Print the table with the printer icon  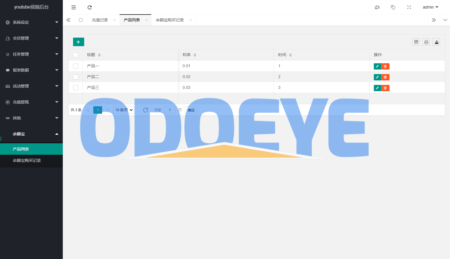[x=426, y=42]
